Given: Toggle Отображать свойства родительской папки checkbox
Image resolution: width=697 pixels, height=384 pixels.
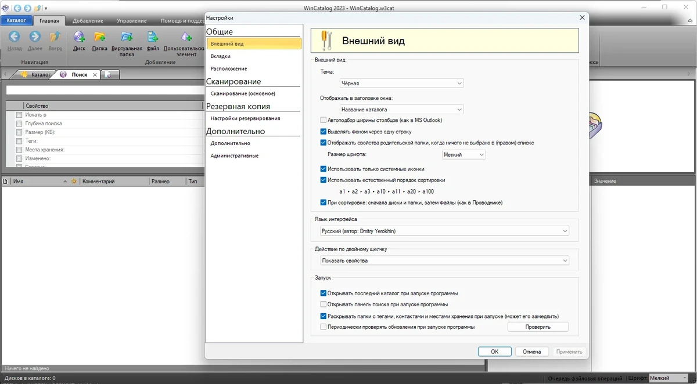Looking at the screenshot, I should coord(324,142).
